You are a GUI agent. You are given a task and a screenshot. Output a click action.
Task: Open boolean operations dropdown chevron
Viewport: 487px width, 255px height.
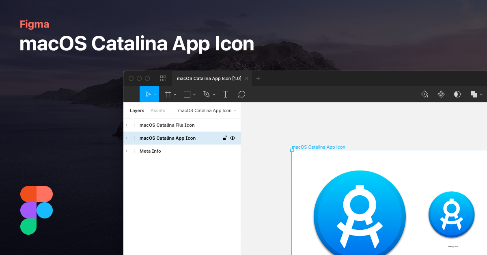pyautogui.click(x=481, y=95)
